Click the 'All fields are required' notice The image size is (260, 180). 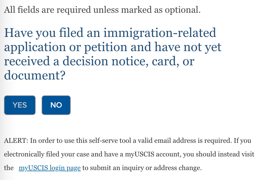pyautogui.click(x=102, y=10)
